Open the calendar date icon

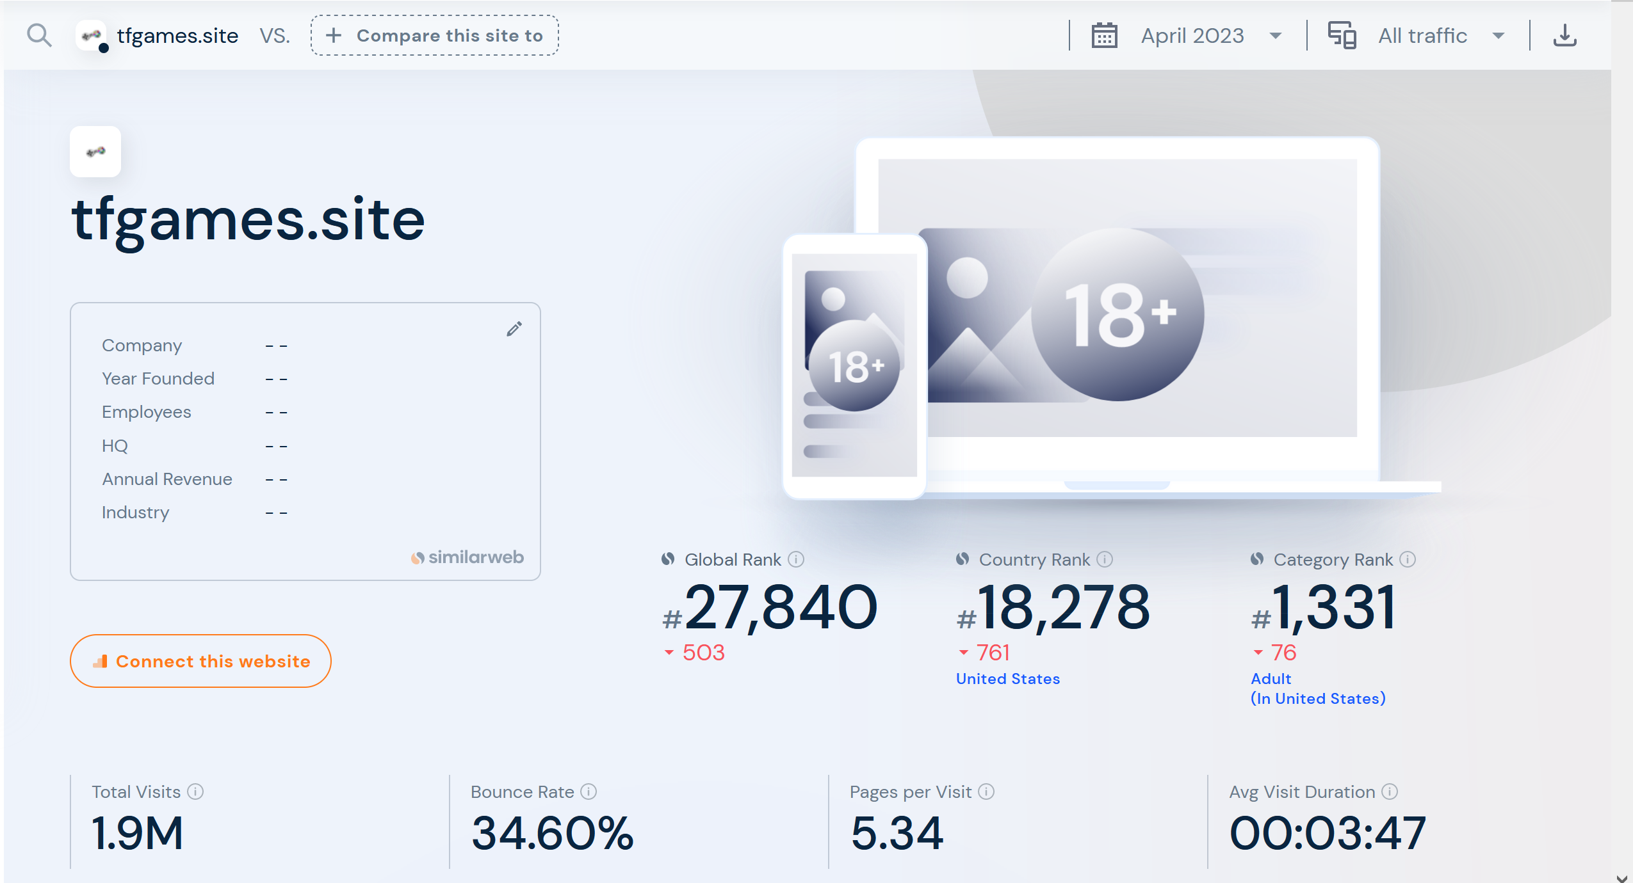pyautogui.click(x=1104, y=35)
